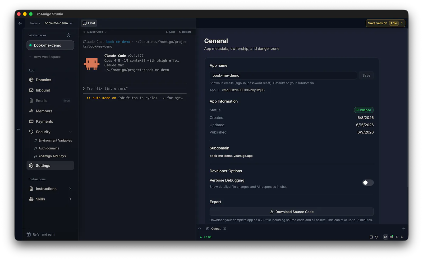The width and height of the screenshot is (423, 260).
Task: Click the App name input field
Action: (283, 75)
